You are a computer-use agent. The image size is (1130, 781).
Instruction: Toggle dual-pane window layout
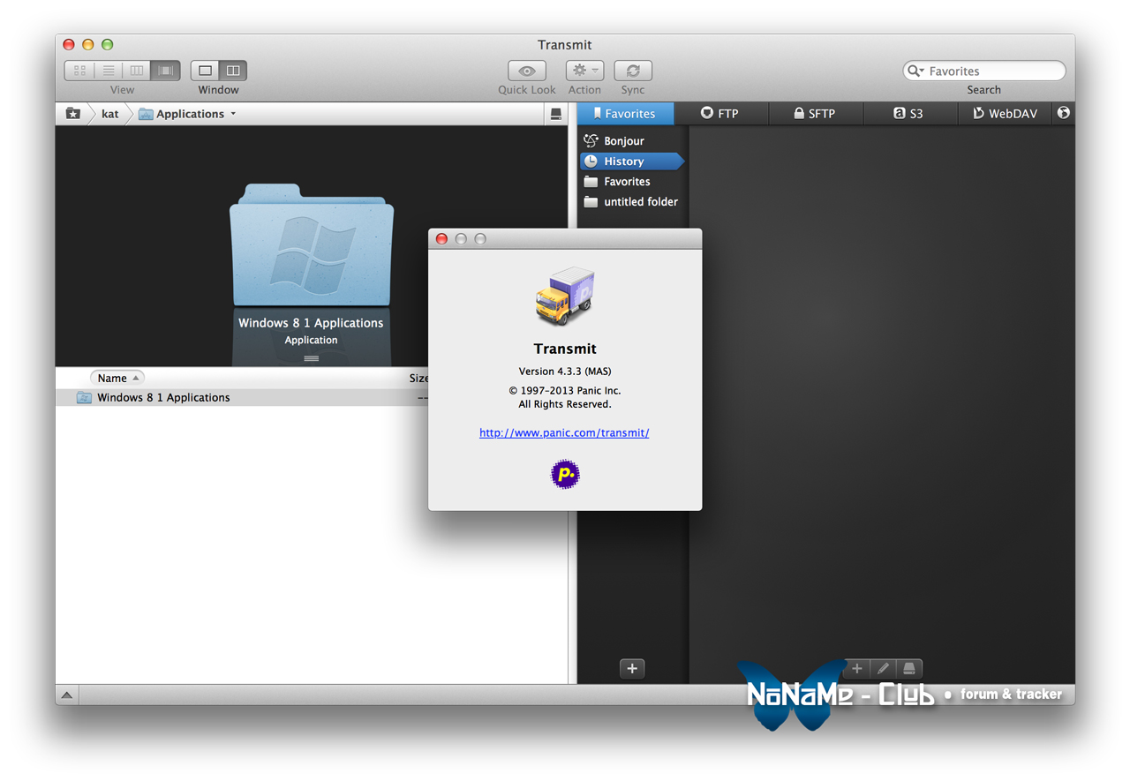[x=233, y=71]
